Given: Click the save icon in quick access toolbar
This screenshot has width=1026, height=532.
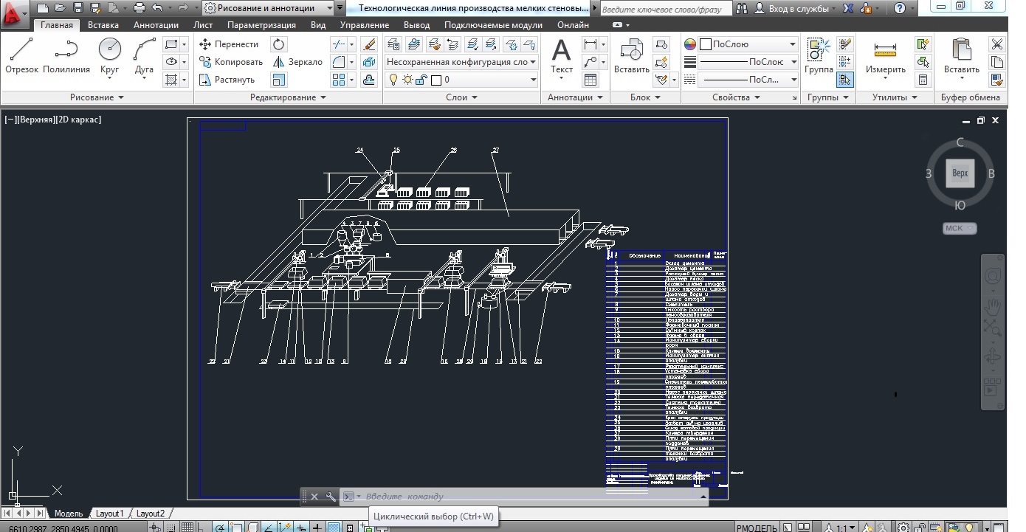Looking at the screenshot, I should pos(78,8).
